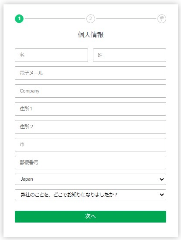181x240 pixels.
Task: Click progress line between step 2 and flag
Action: pyautogui.click(x=126, y=19)
